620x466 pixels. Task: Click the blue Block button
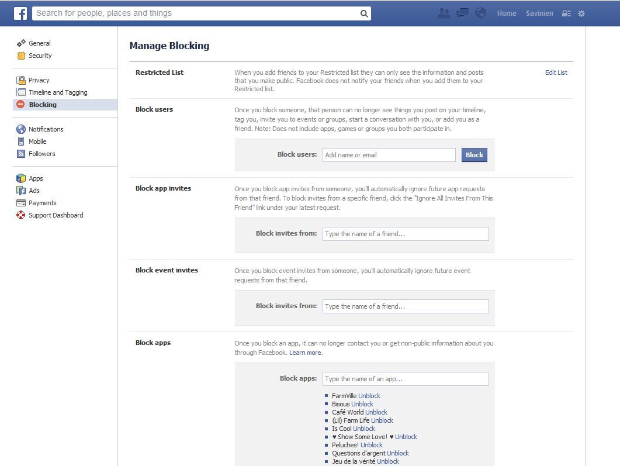click(x=474, y=155)
